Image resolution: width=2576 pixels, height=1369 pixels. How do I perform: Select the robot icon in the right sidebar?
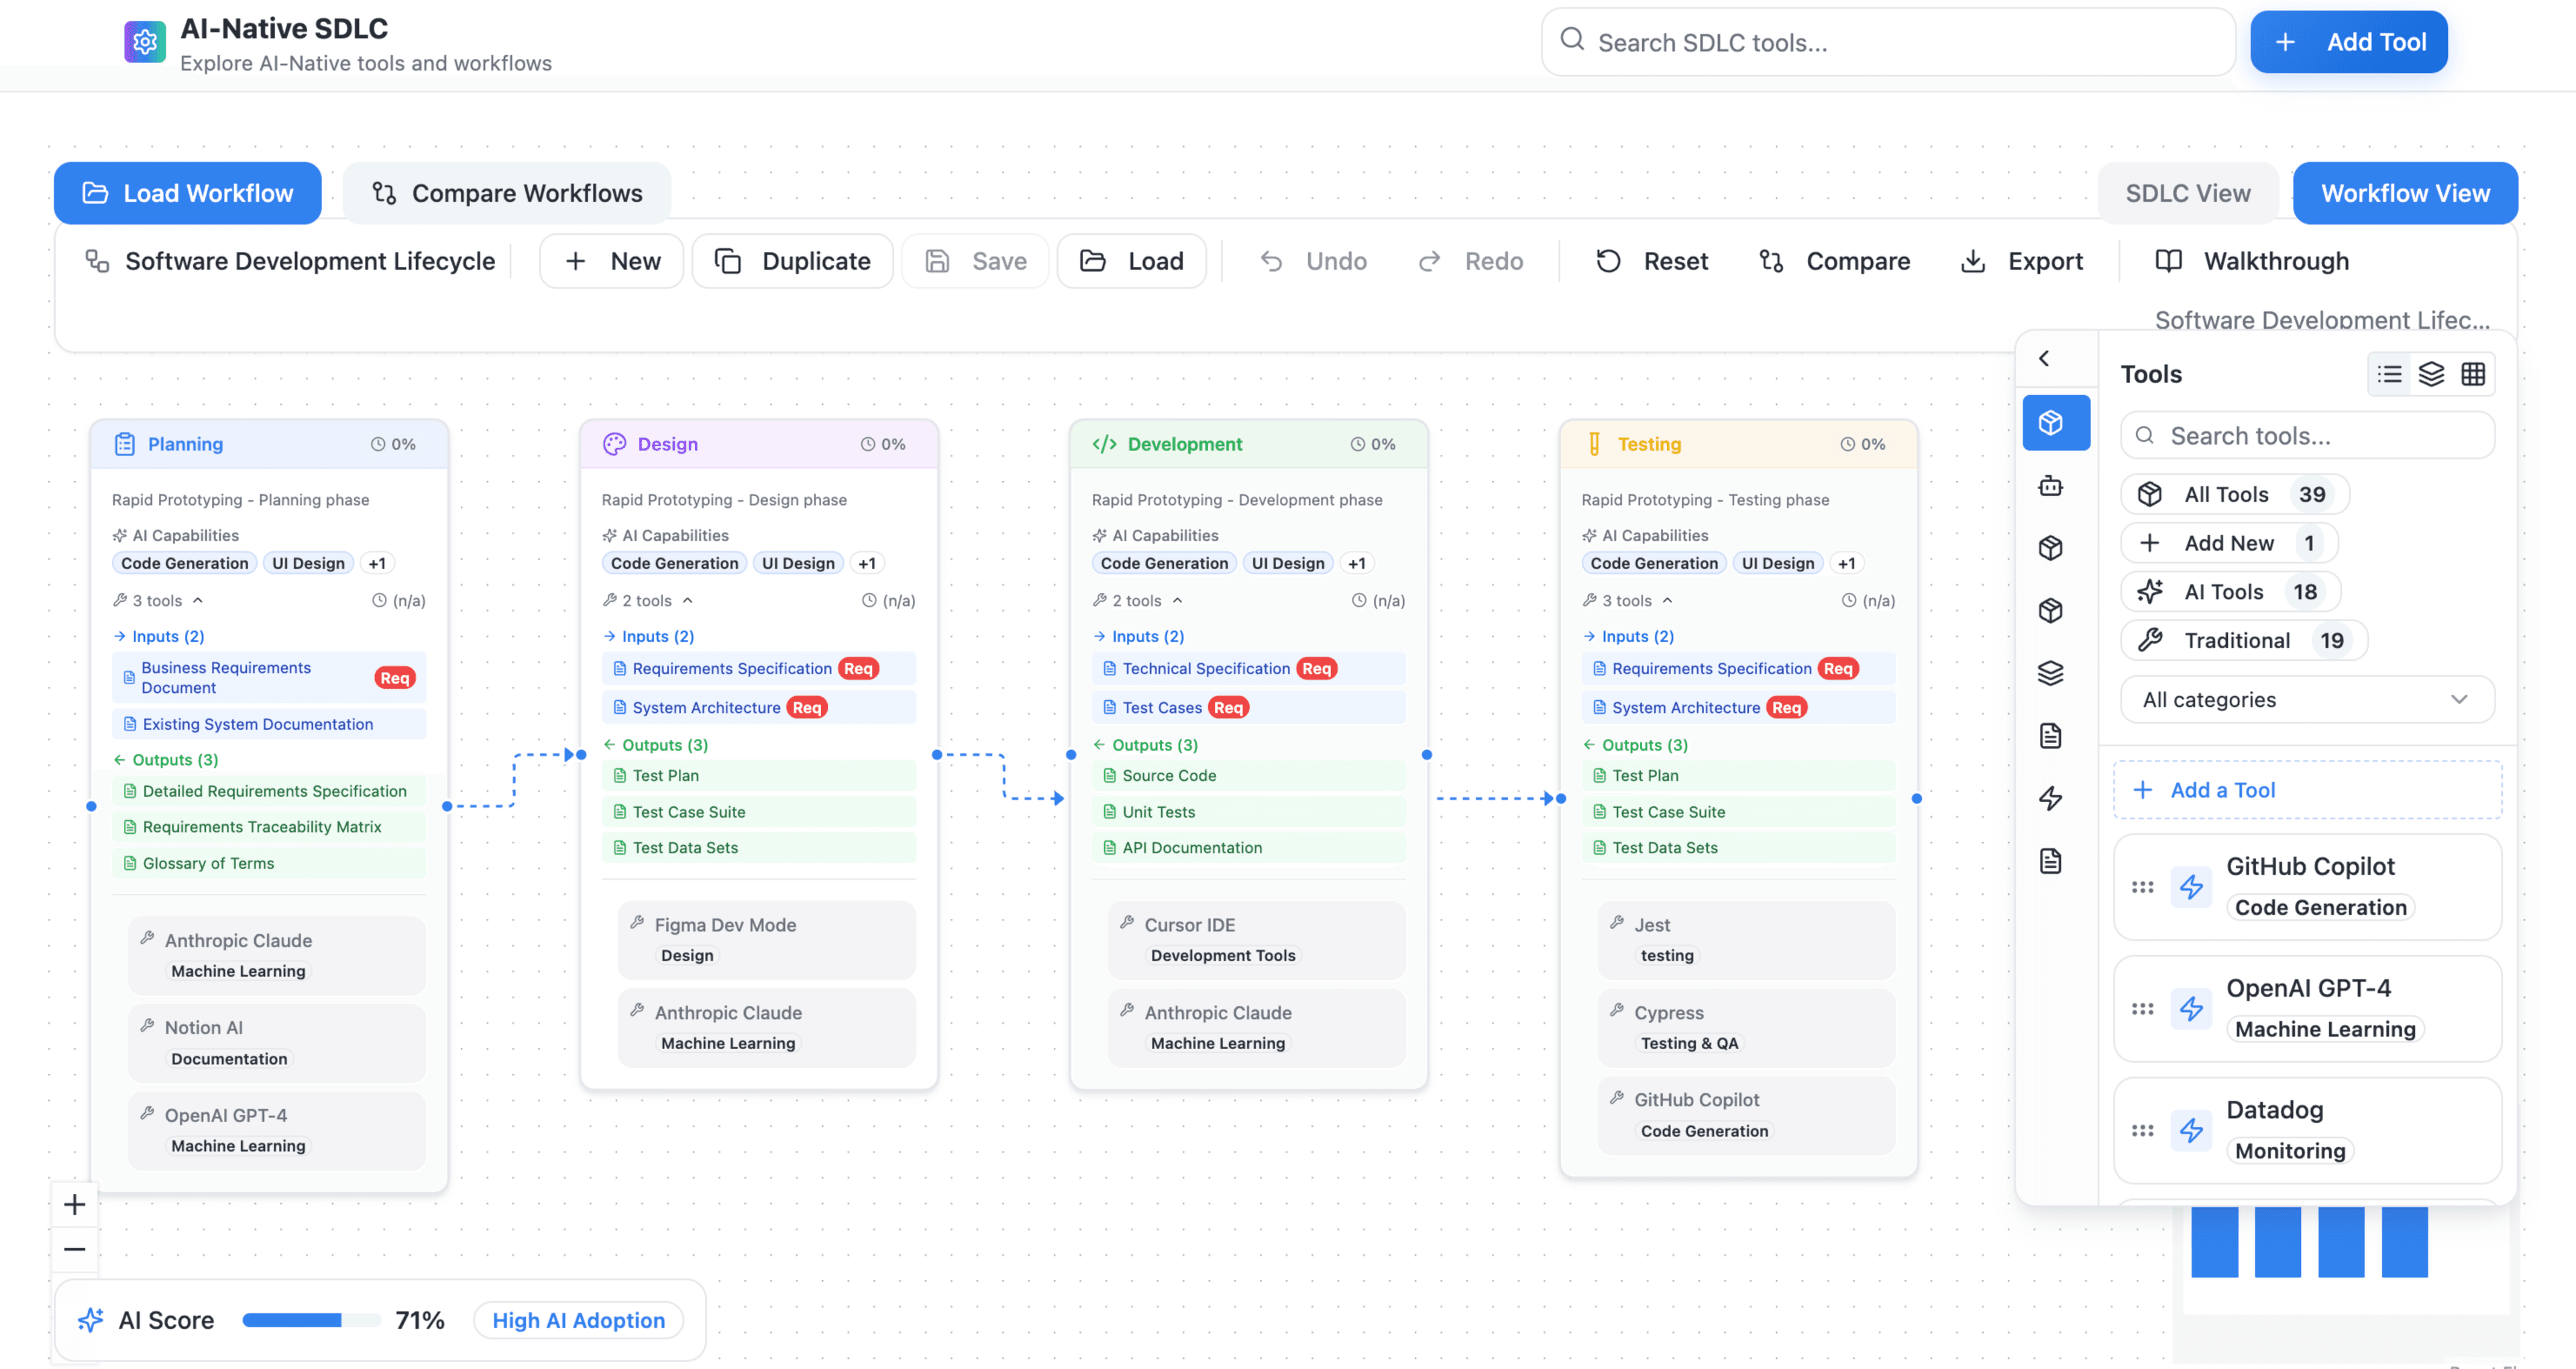coord(2051,487)
